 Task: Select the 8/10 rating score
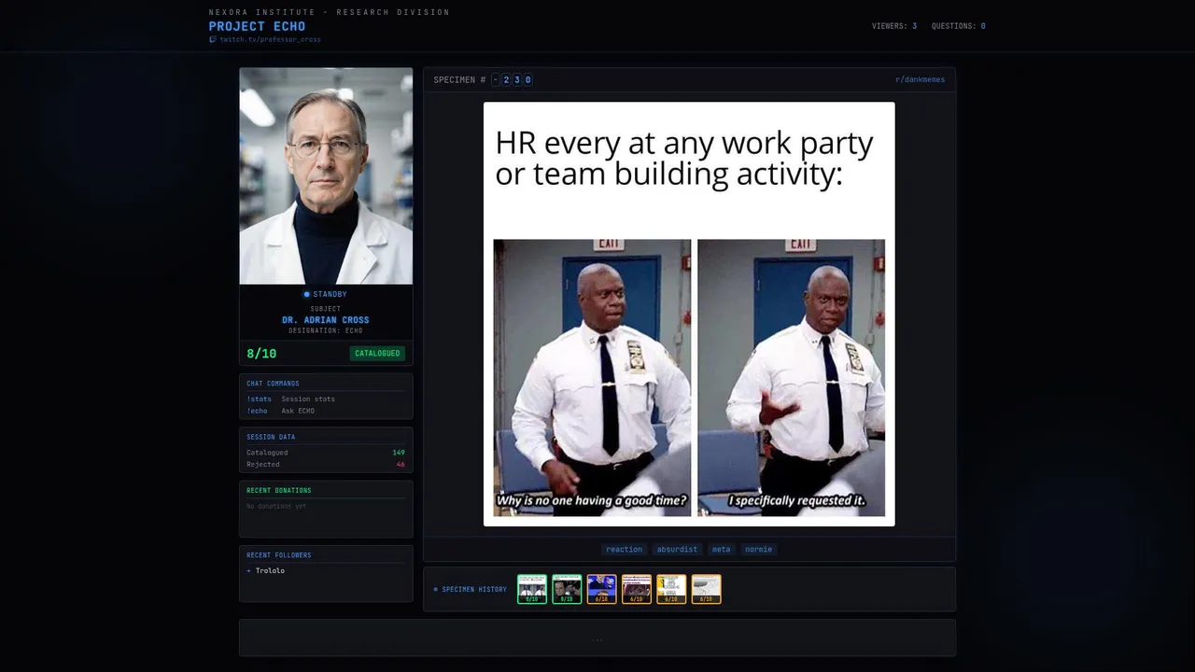coord(261,354)
